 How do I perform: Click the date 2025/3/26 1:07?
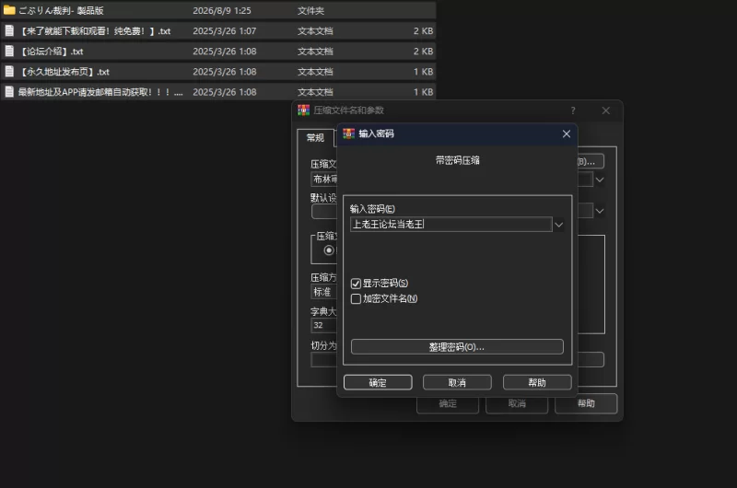point(225,31)
